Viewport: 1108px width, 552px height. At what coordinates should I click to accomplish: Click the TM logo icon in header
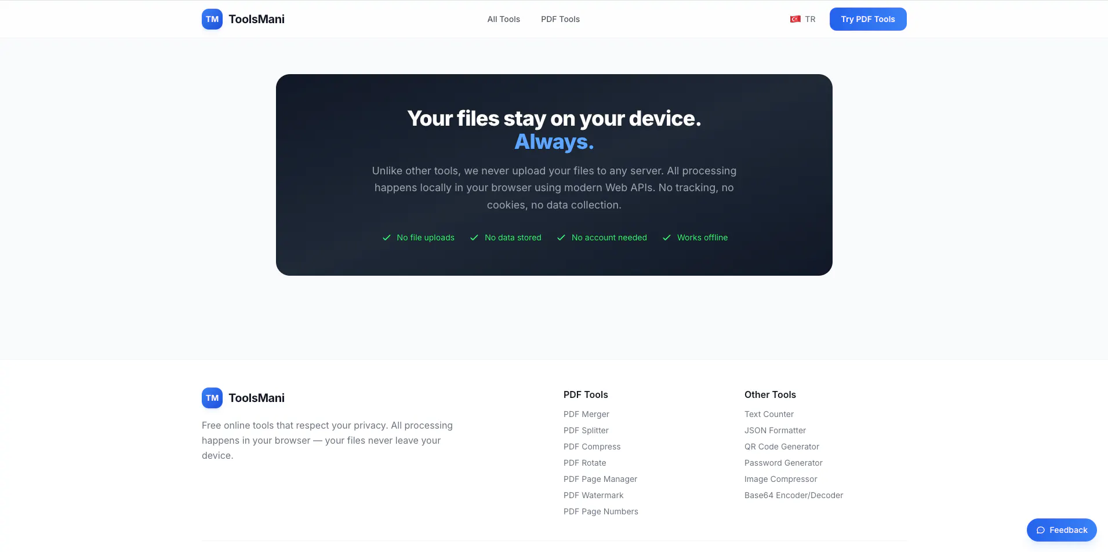point(212,19)
